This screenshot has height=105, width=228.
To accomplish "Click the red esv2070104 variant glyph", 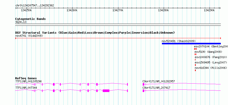I will [x=195, y=49].
